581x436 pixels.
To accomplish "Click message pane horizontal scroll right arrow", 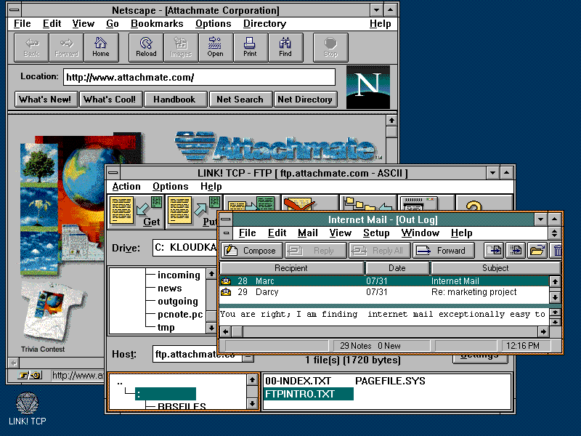I will [x=543, y=331].
